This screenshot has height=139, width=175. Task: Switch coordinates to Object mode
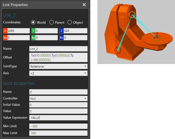point(70,22)
